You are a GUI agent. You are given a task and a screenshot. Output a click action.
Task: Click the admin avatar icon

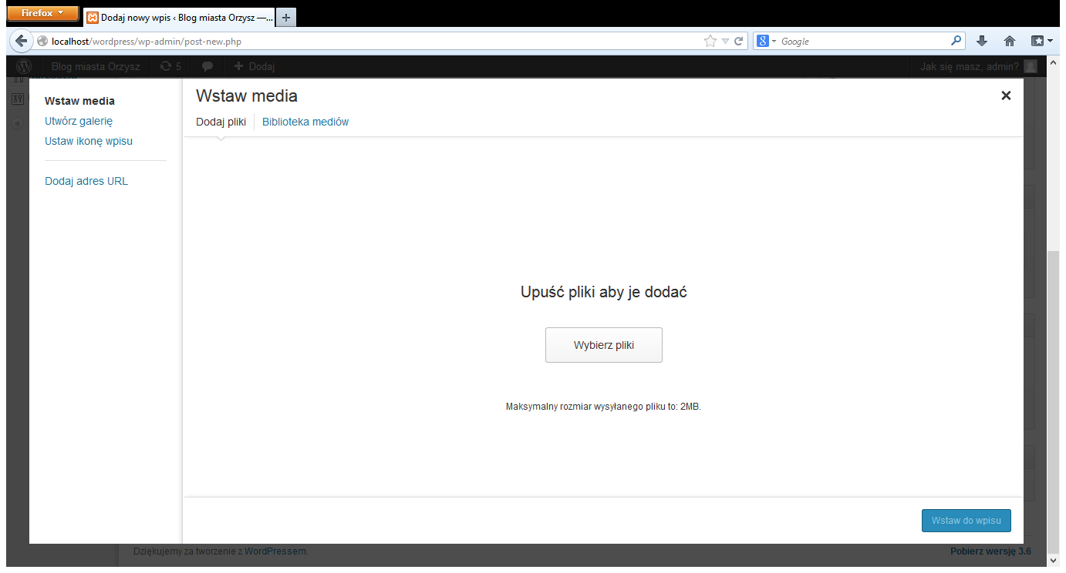pos(1031,66)
